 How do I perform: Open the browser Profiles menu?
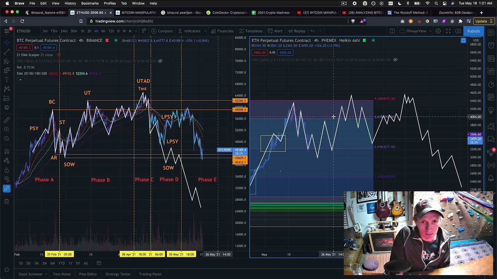click(x=109, y=3)
